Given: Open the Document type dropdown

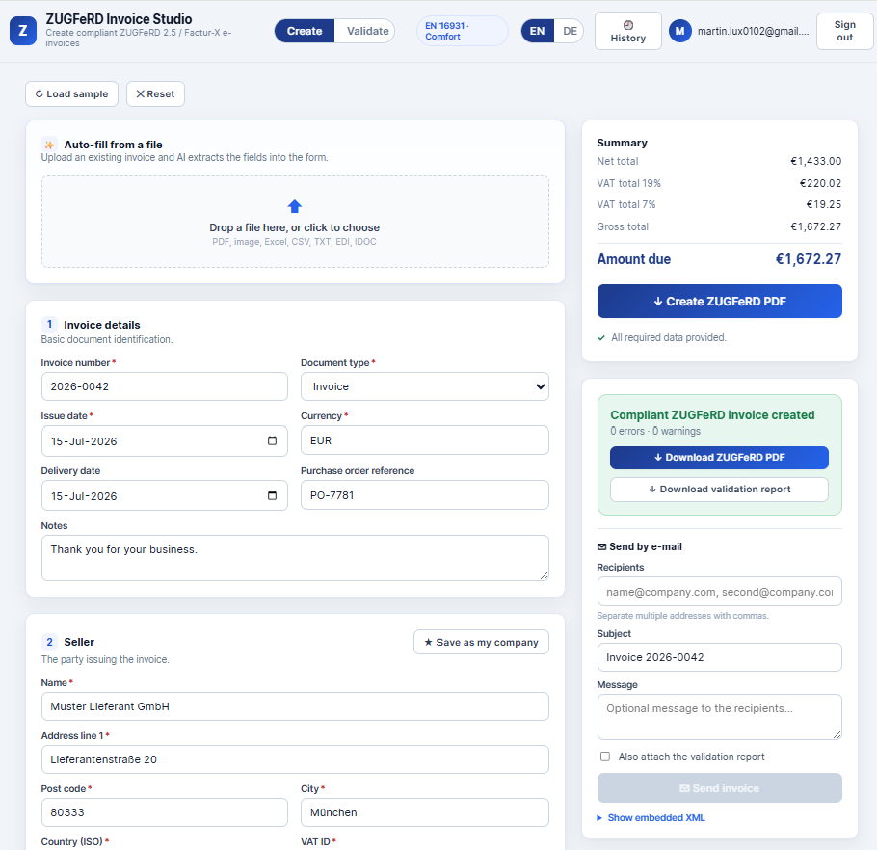Looking at the screenshot, I should click(424, 386).
